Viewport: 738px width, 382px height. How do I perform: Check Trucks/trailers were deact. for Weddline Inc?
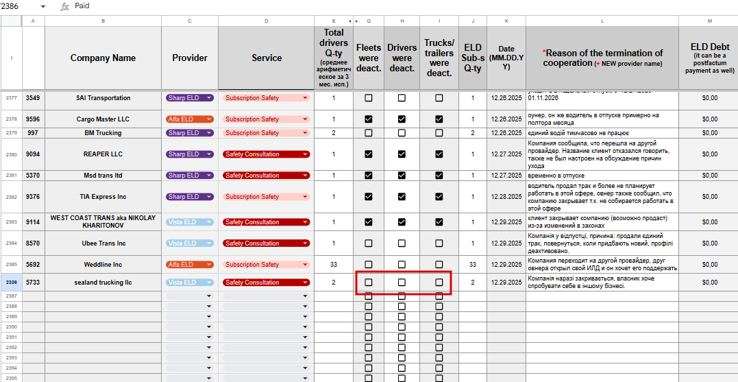tap(439, 264)
